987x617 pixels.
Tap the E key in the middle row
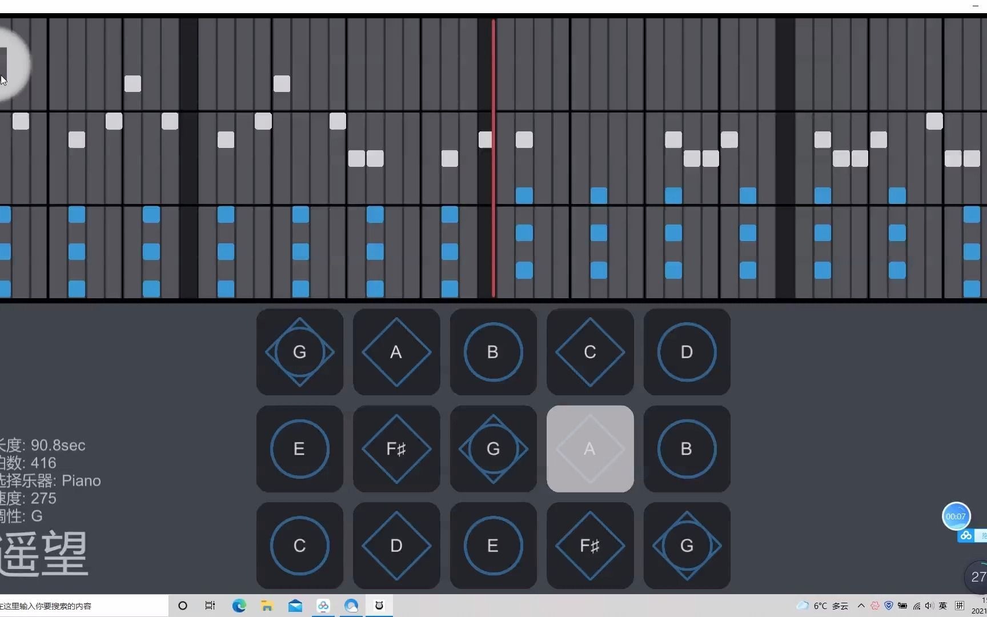coord(300,449)
